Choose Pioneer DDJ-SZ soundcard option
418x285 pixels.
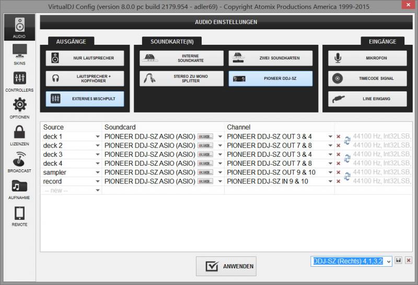(270, 79)
